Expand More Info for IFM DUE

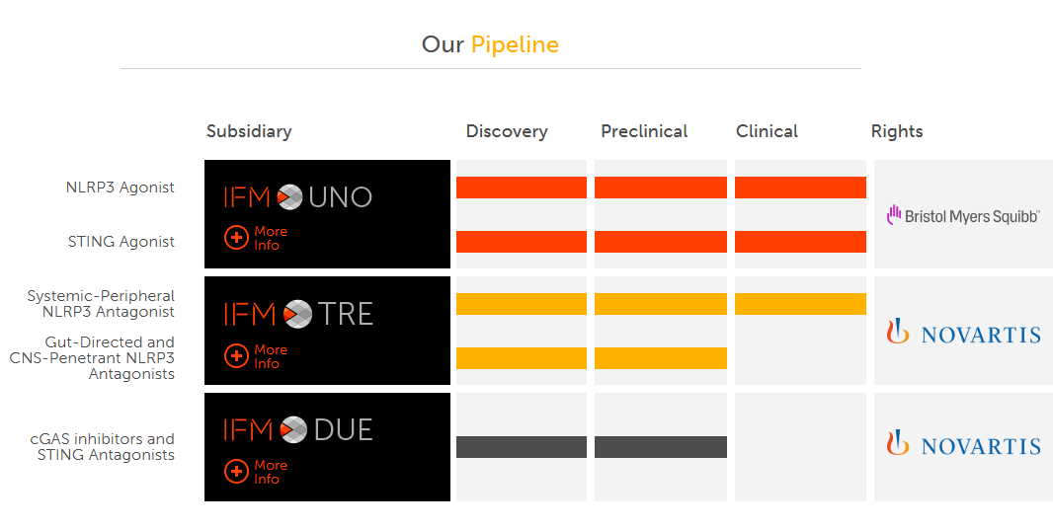pyautogui.click(x=256, y=472)
